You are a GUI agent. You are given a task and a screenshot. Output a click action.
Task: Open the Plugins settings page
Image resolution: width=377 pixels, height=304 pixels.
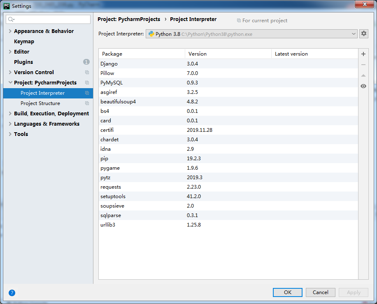[23, 62]
